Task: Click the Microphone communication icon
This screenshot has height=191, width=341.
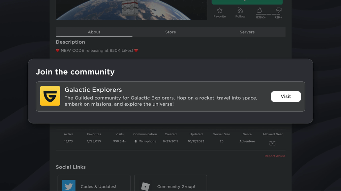Action: point(136,141)
